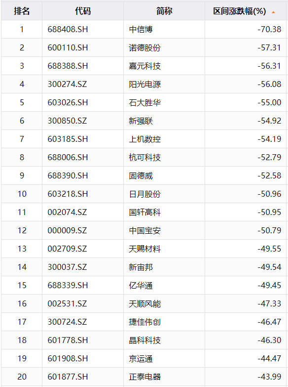Click the 代码 column header
The width and height of the screenshot is (288, 387).
[x=83, y=11]
